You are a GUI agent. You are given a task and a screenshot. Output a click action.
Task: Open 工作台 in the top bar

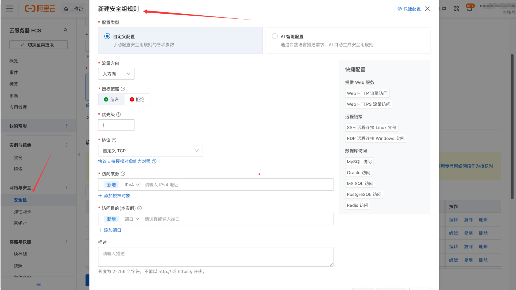(74, 9)
